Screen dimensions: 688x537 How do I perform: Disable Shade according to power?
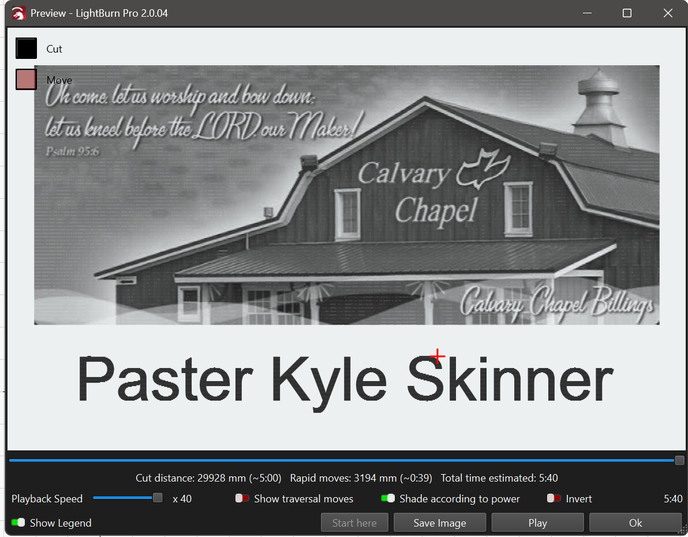(388, 498)
